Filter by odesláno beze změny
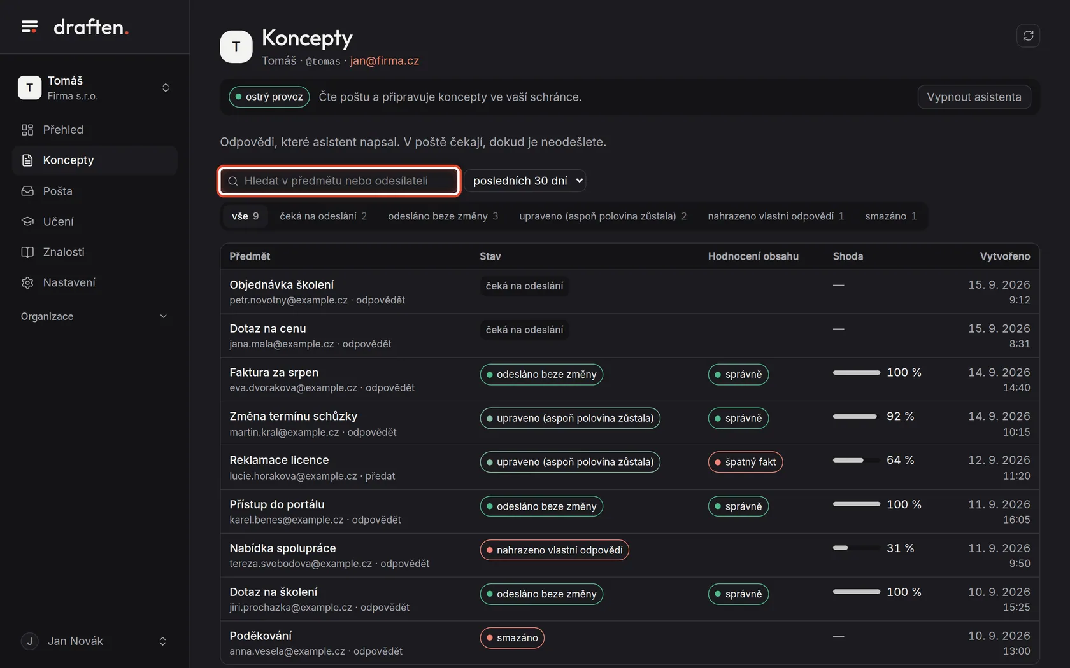Image resolution: width=1070 pixels, height=668 pixels. click(443, 216)
